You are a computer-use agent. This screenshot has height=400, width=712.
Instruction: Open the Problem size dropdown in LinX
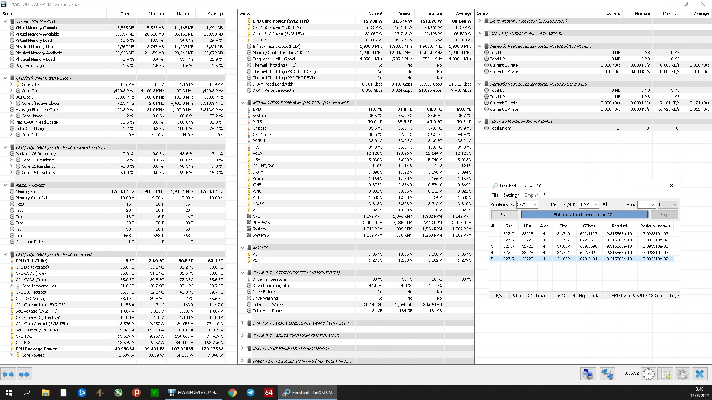point(535,205)
